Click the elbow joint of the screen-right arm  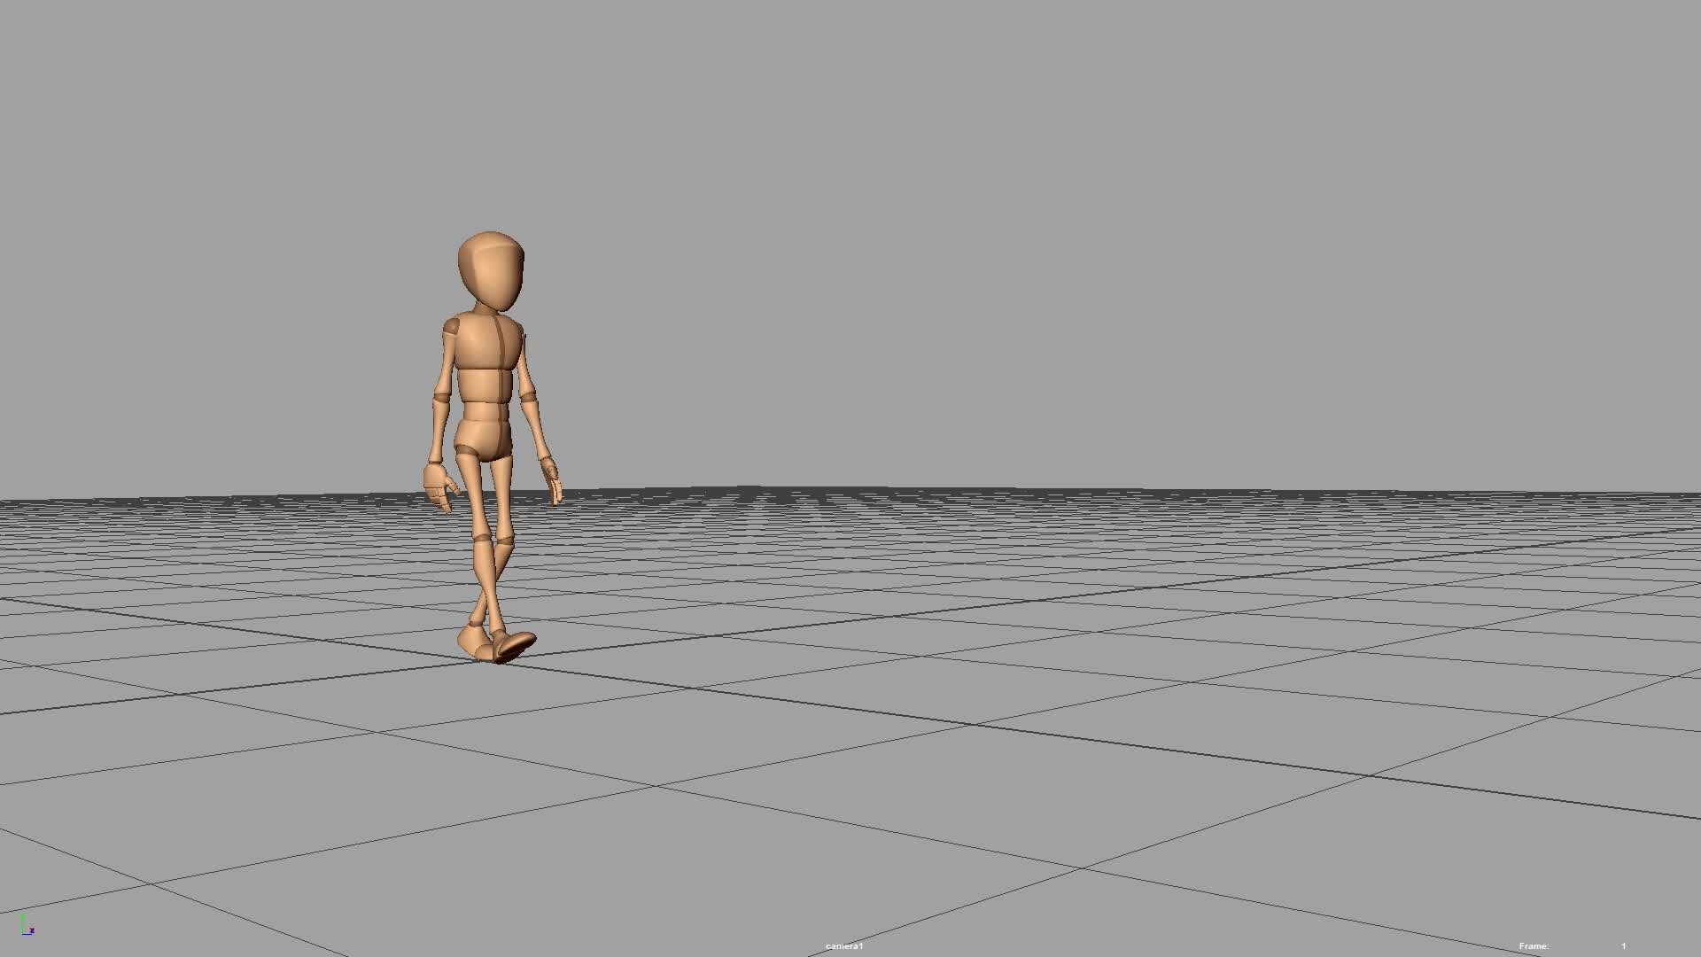[530, 397]
